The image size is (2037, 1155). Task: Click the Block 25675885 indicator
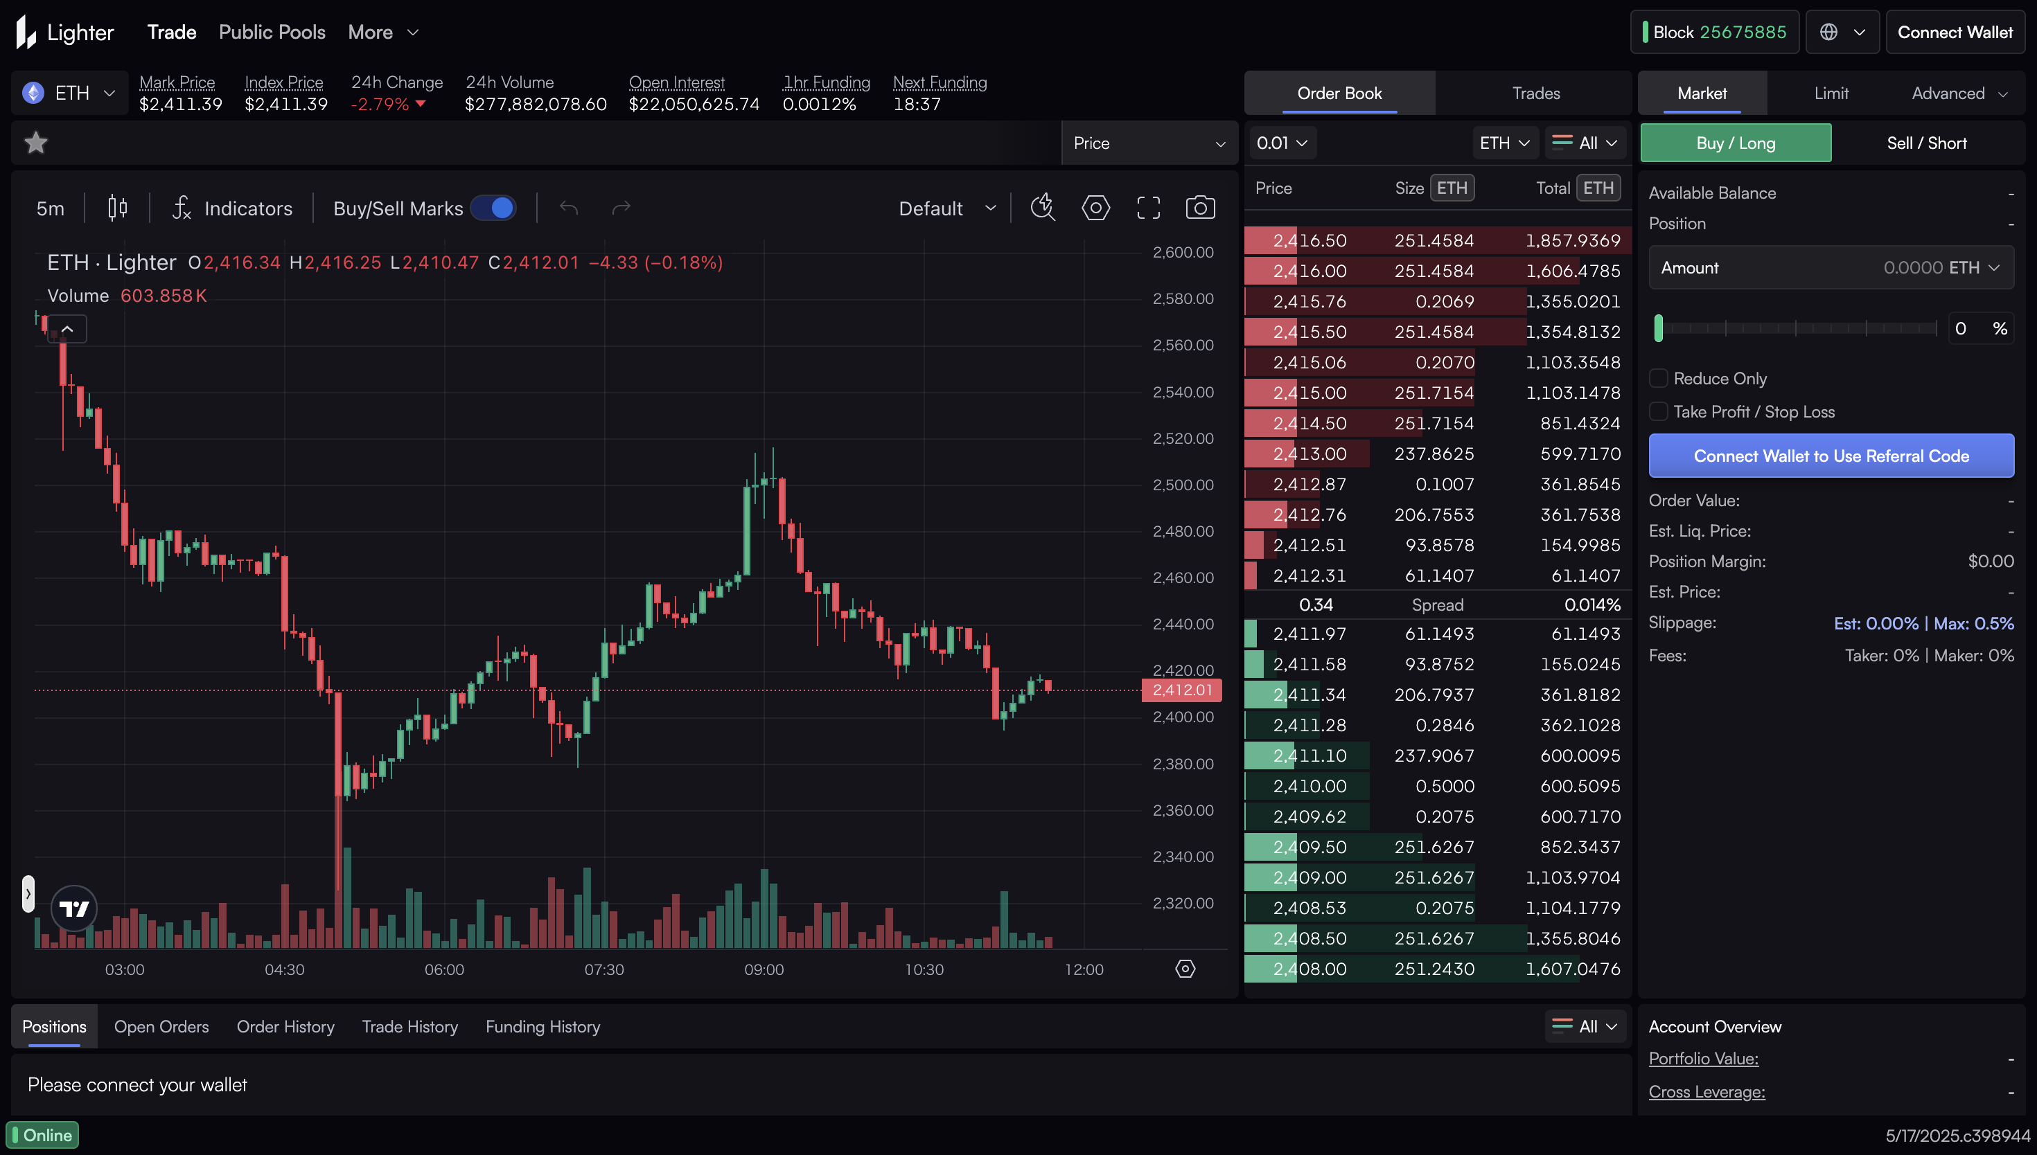point(1714,32)
